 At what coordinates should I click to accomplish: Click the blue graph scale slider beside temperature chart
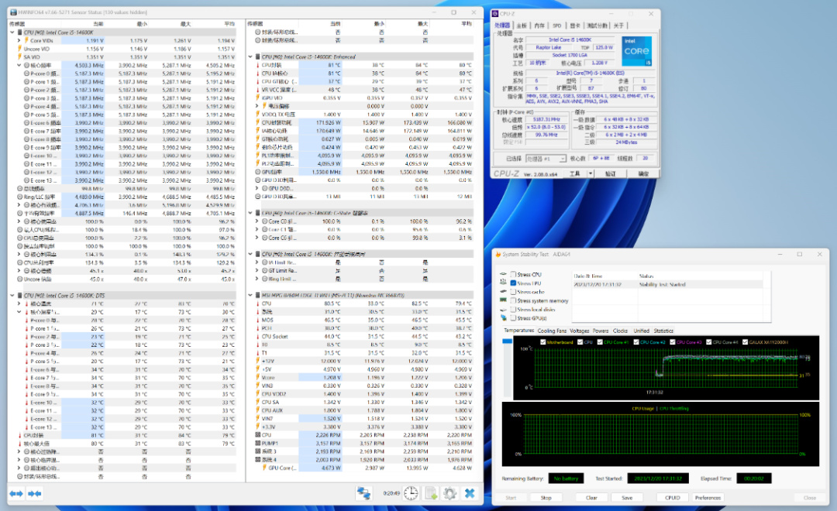(x=507, y=342)
